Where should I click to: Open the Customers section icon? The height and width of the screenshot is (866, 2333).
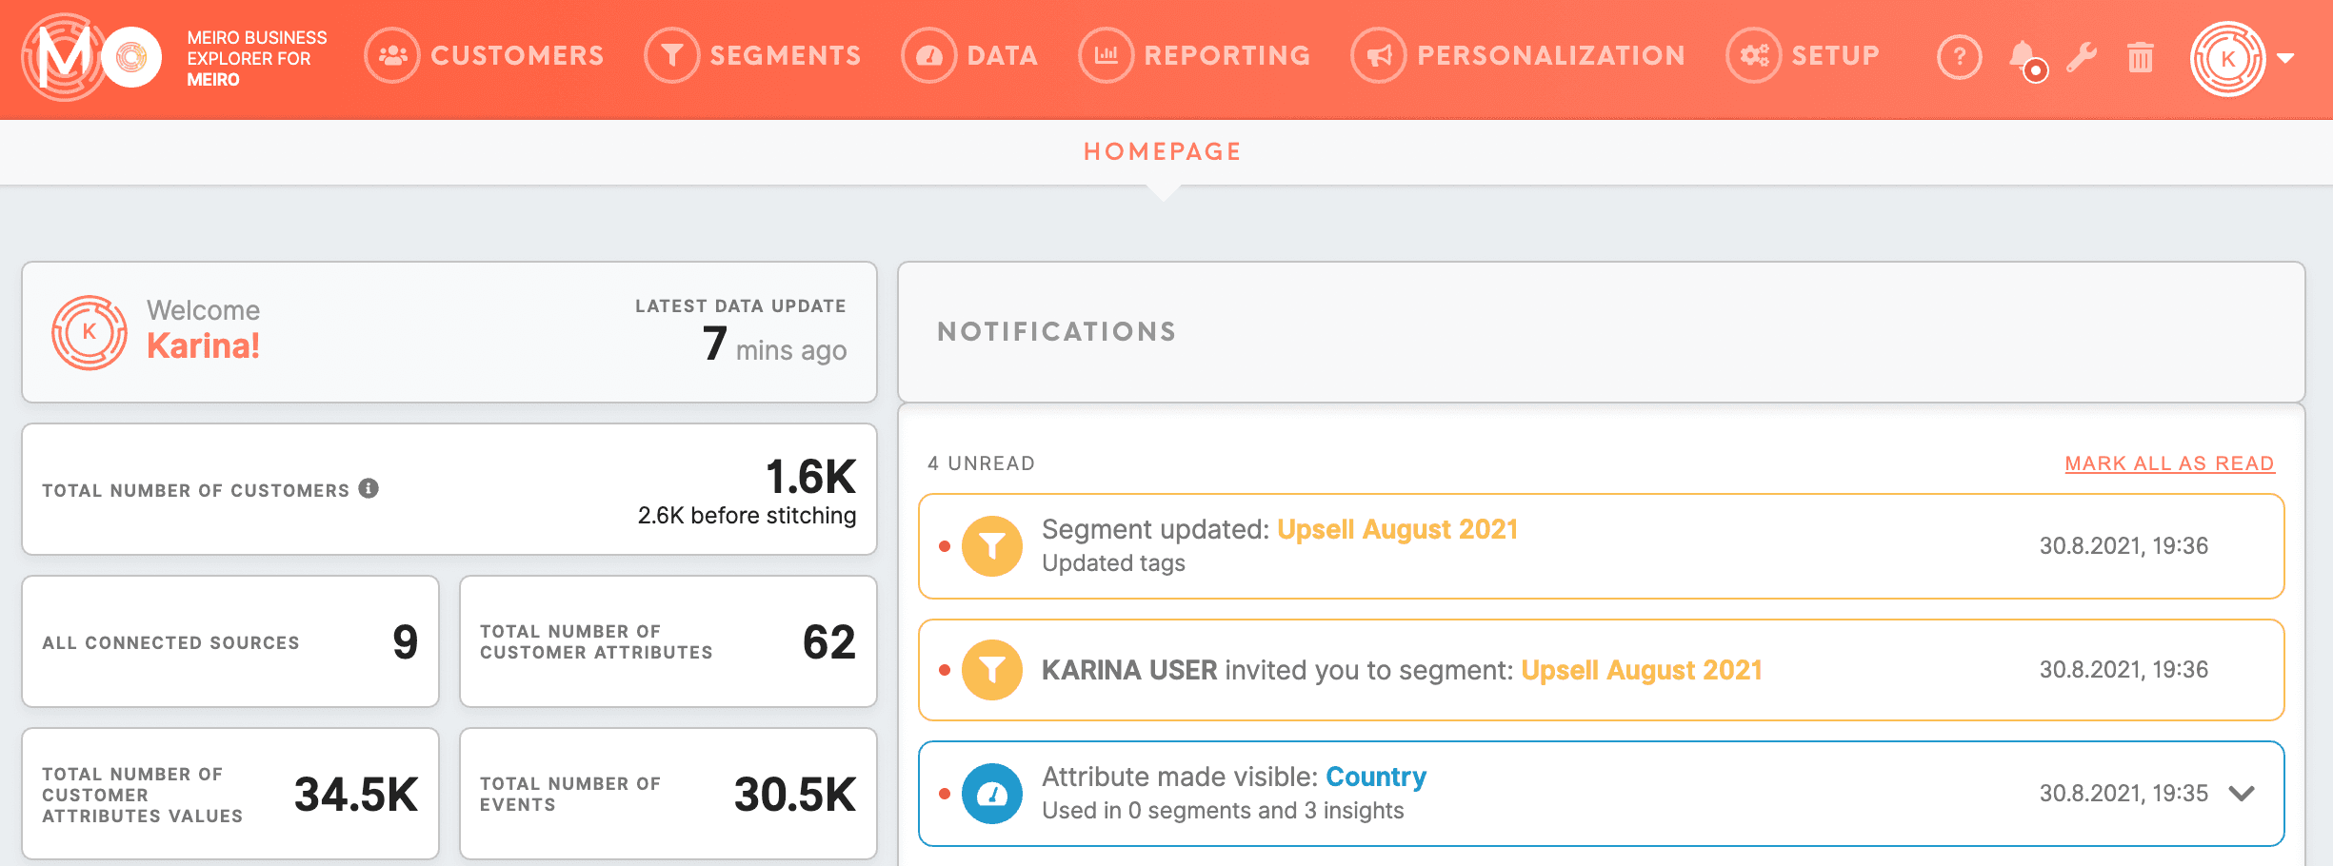392,55
